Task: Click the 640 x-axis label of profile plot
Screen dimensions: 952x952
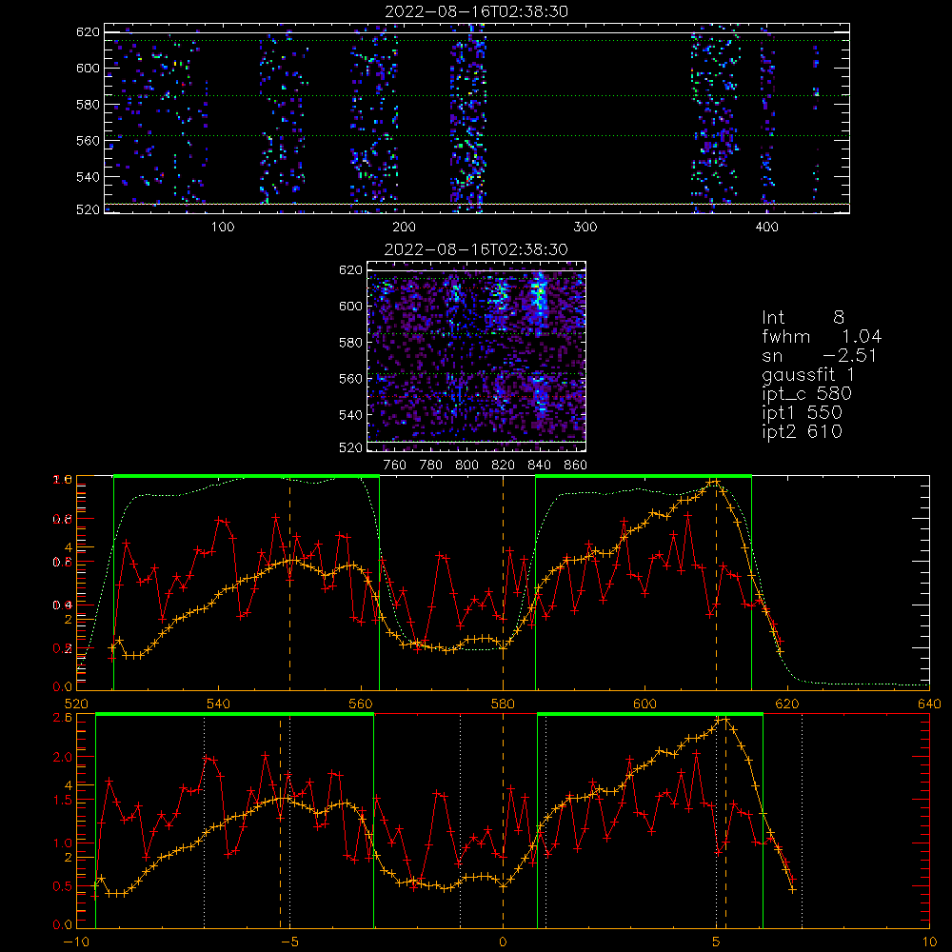Action: 929,704
